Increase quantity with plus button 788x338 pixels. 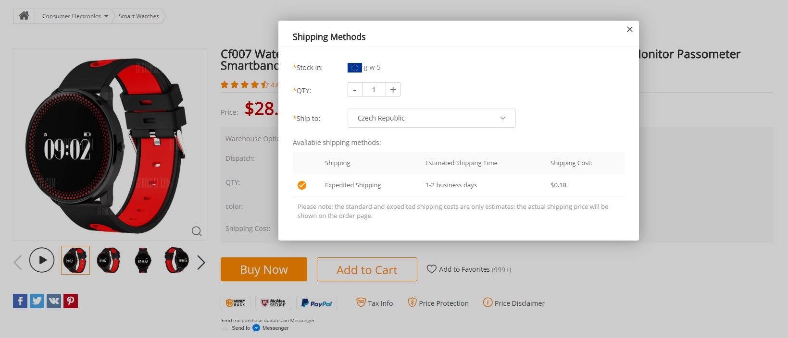[x=393, y=90]
